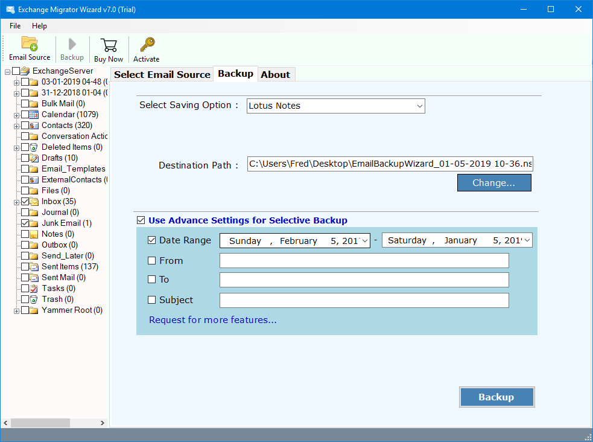
Task: Click the Sent Mail folder icon
Action: (34, 278)
